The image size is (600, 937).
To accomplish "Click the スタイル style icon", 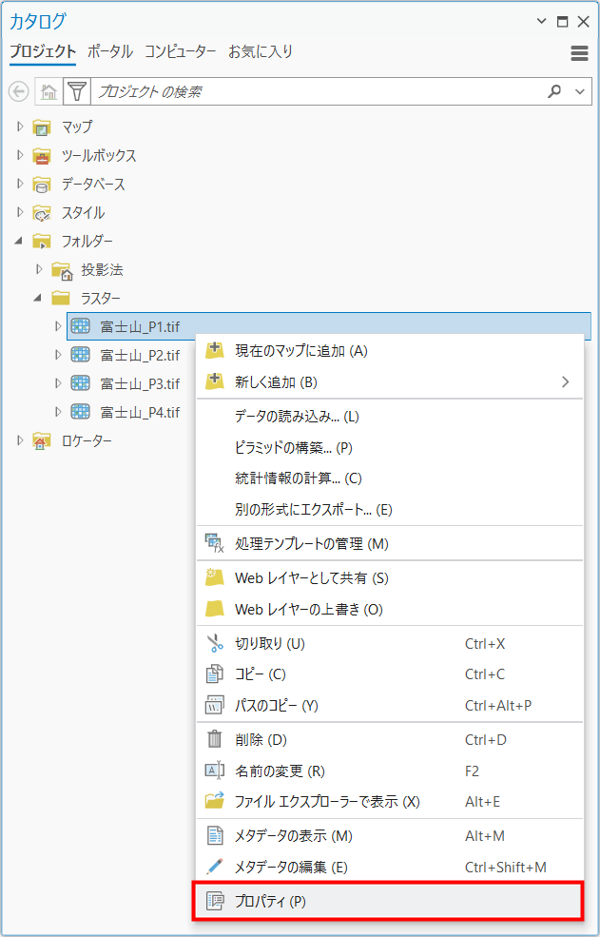I will click(41, 213).
